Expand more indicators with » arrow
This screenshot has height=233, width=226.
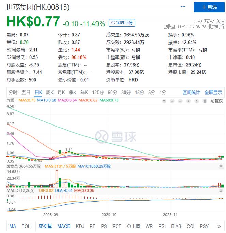click(x=219, y=226)
